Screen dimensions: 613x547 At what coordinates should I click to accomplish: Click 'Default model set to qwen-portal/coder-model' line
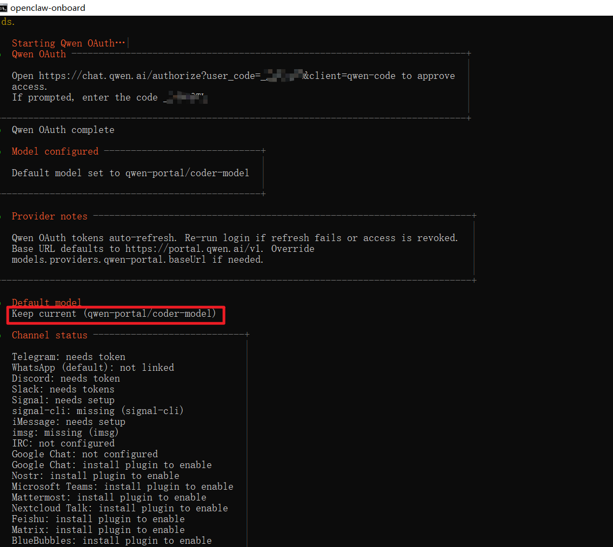[x=130, y=173]
